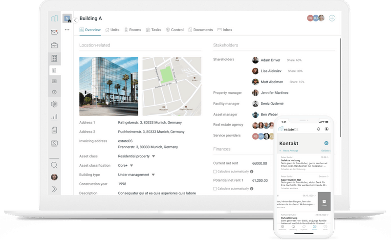Click the floor plan icon in the sidebar
The image size is (391, 240).
54,81
